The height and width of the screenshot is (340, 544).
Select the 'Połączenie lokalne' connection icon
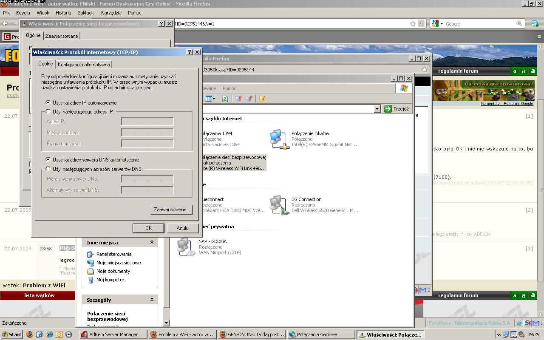pyautogui.click(x=279, y=139)
